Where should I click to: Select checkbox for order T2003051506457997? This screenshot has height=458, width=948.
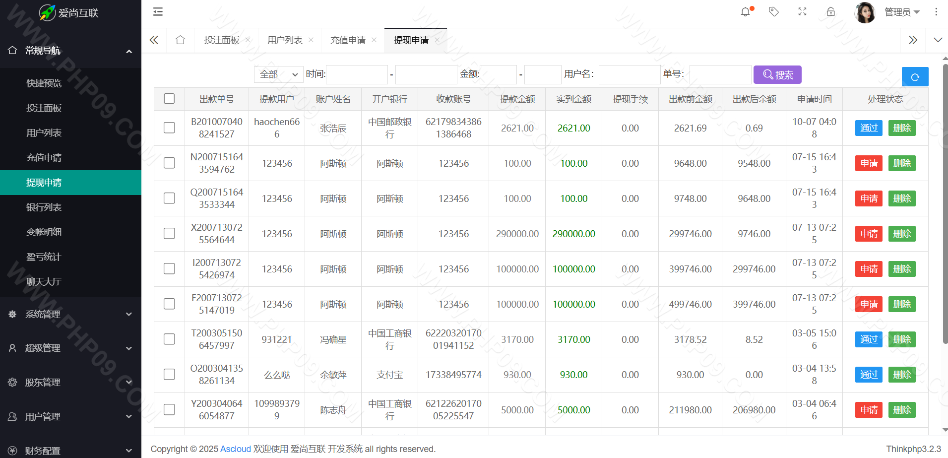tap(169, 339)
